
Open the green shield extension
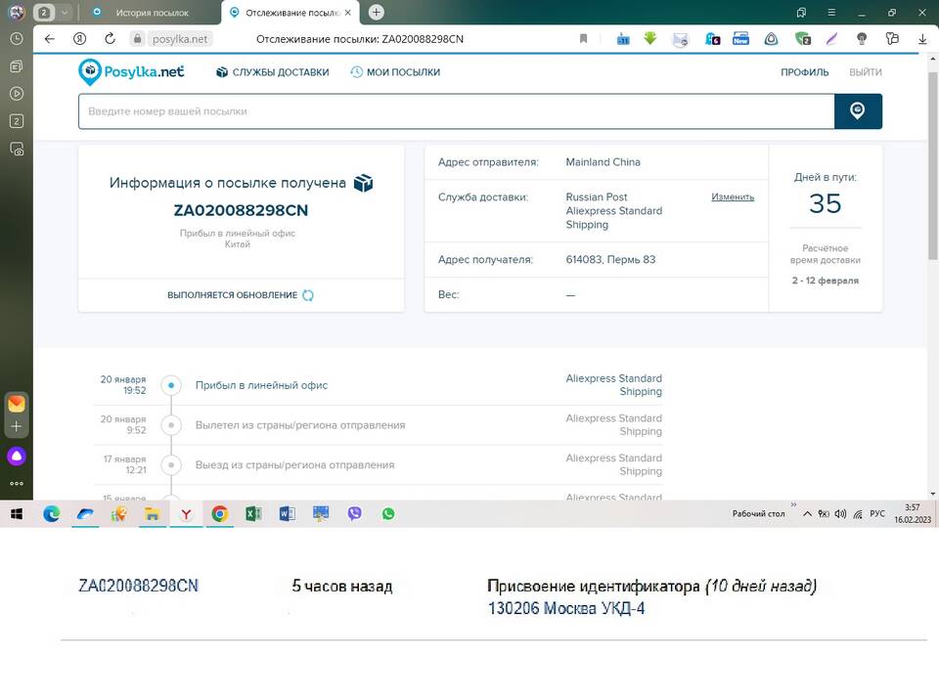click(x=802, y=39)
